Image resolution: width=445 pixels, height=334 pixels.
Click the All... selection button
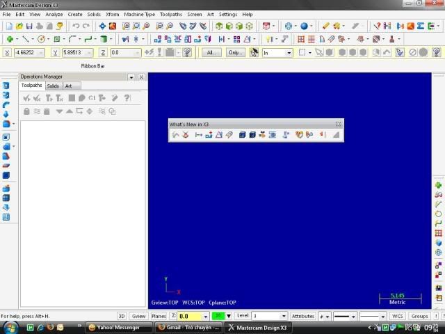(211, 53)
